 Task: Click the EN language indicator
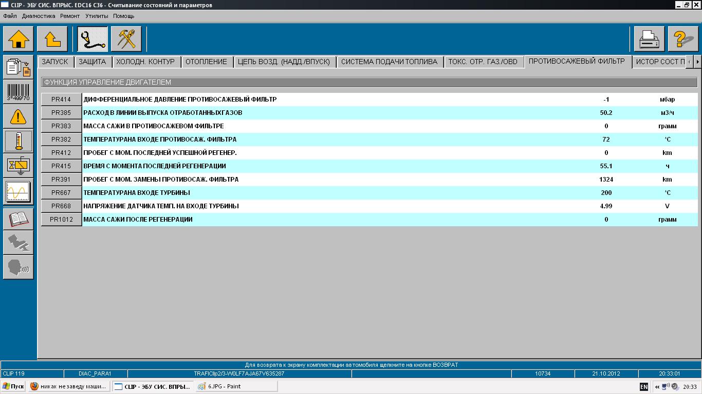point(643,387)
